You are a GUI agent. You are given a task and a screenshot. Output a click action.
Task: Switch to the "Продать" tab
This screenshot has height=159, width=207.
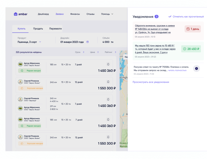tap(38, 29)
